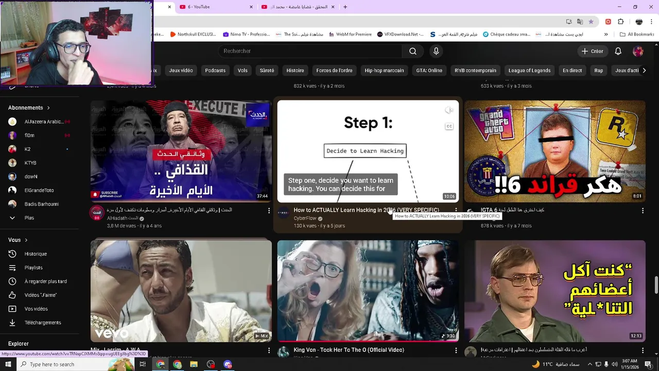
Task: Open YouTube notifications bell
Action: [x=618, y=51]
